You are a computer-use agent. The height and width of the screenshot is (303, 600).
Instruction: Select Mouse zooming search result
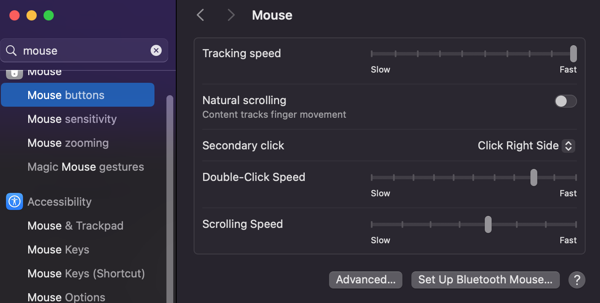(x=68, y=143)
